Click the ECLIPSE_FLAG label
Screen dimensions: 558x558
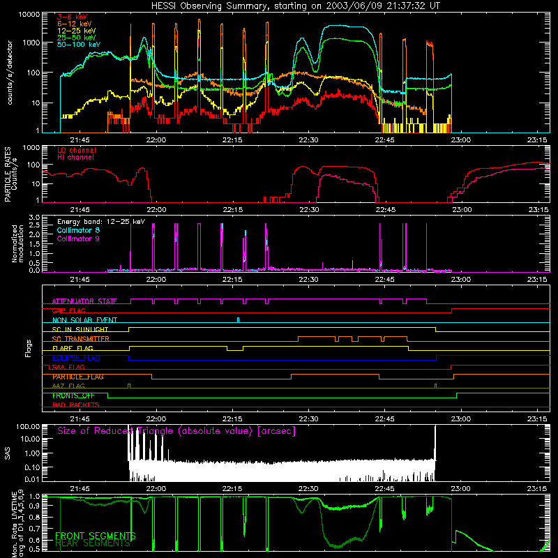click(x=76, y=358)
